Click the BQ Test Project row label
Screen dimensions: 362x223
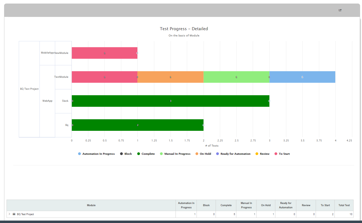(25, 214)
